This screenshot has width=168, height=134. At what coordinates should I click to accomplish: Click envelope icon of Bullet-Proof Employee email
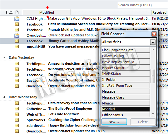click(17, 109)
